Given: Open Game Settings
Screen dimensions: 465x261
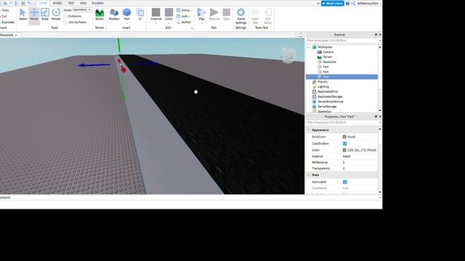Looking at the screenshot, I should (x=240, y=16).
